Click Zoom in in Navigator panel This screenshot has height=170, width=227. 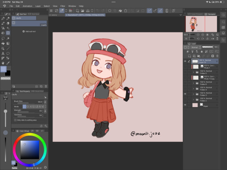point(203,35)
